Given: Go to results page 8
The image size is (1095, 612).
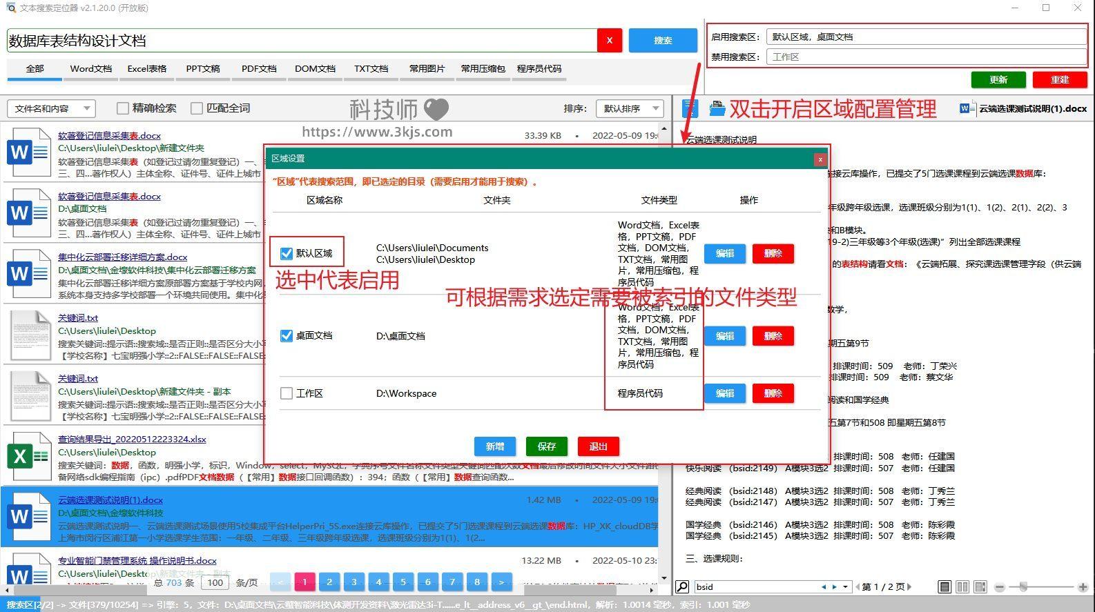Looking at the screenshot, I should pyautogui.click(x=477, y=582).
